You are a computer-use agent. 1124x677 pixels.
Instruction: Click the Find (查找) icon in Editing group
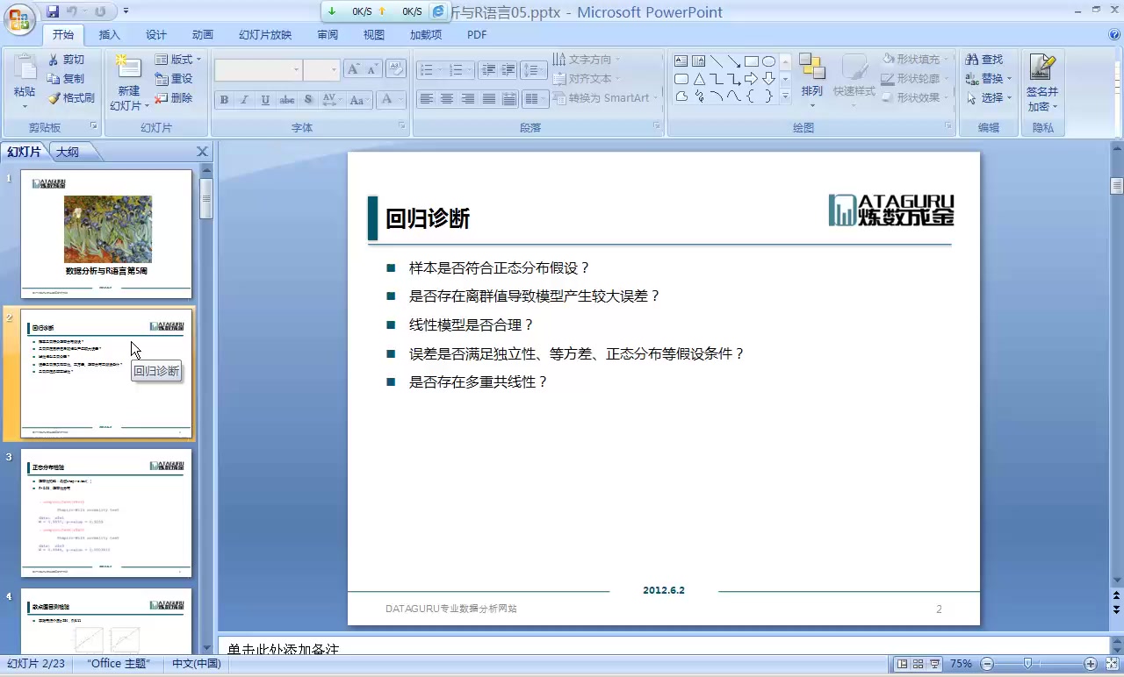tap(985, 59)
